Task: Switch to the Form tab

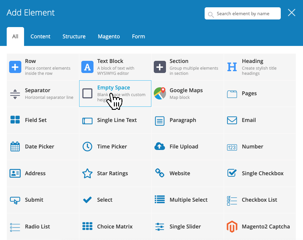Action: point(138,36)
